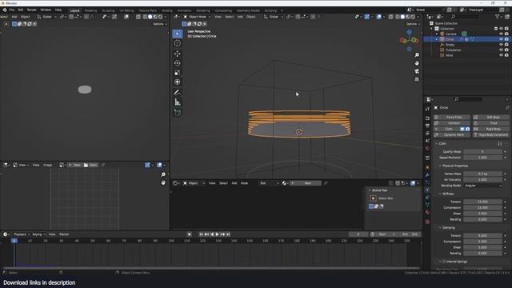Screen dimensions: 512x288
Task: Open the viewport Options dropdown
Action: (413, 24)
